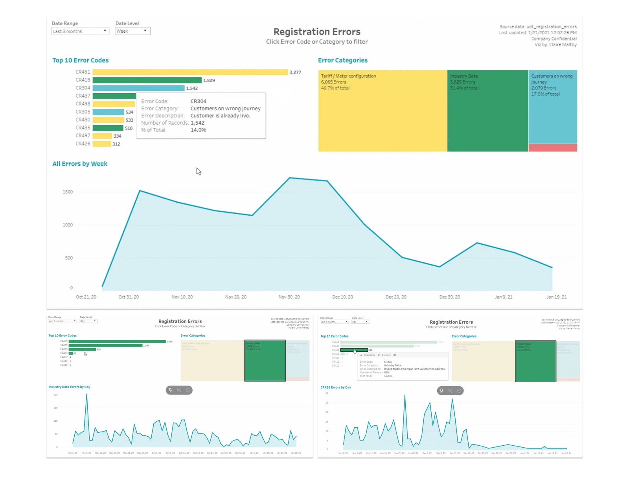The width and height of the screenshot is (629, 487).
Task: Select the CR430 bar labeled 533
Action: tap(109, 120)
